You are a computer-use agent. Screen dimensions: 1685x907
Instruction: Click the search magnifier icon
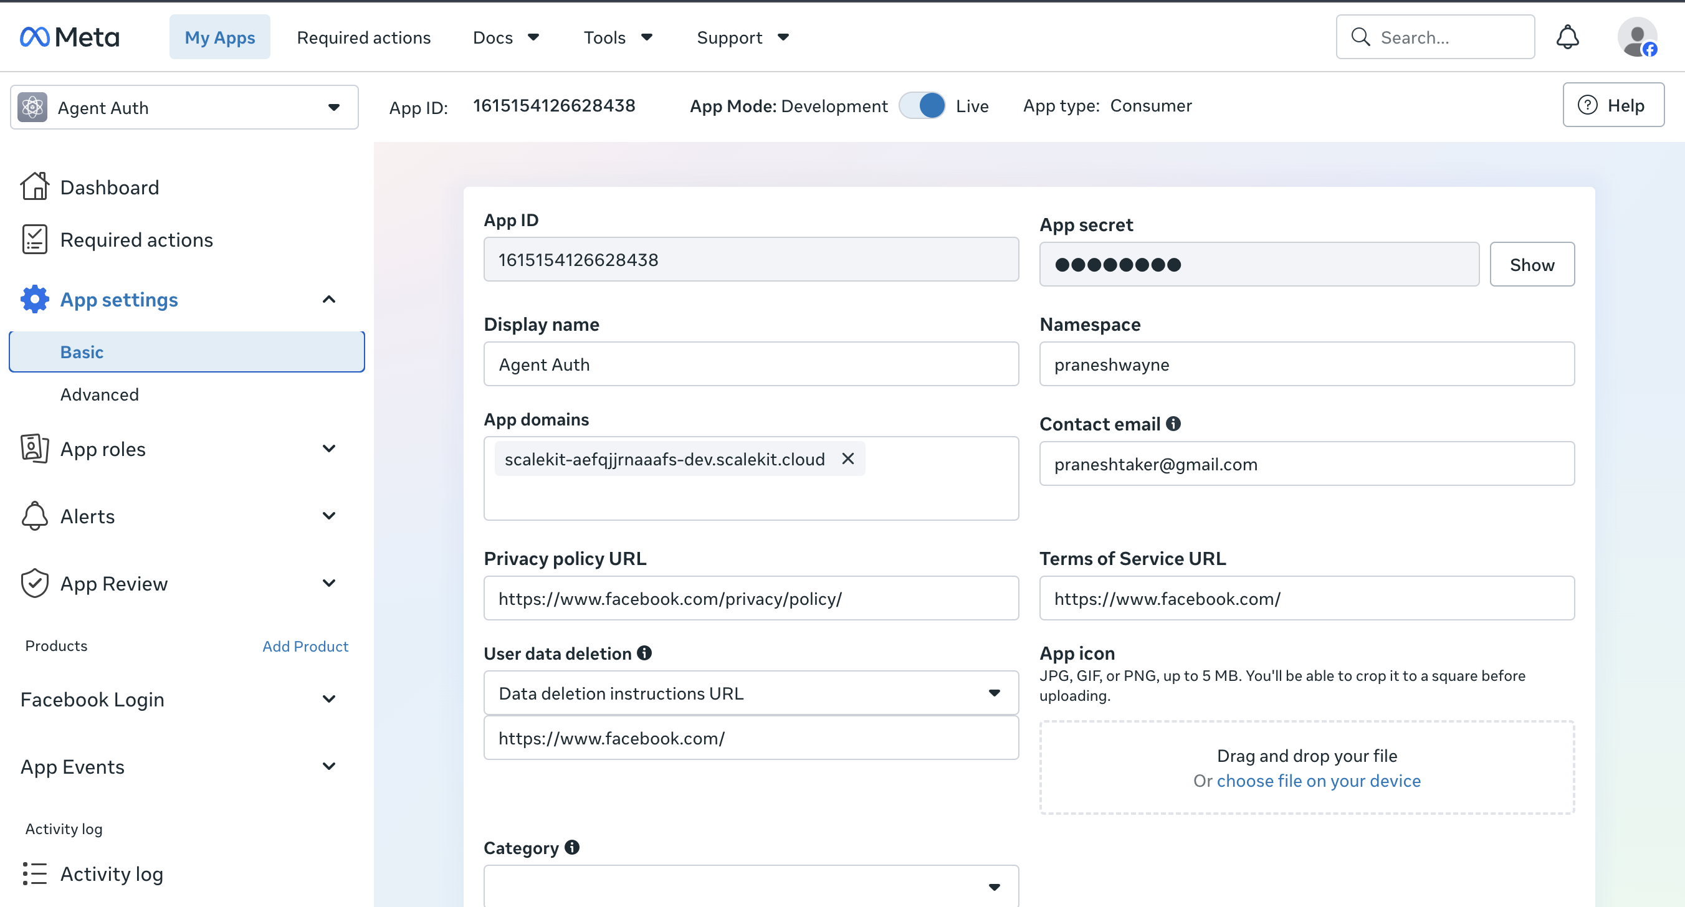(x=1360, y=37)
